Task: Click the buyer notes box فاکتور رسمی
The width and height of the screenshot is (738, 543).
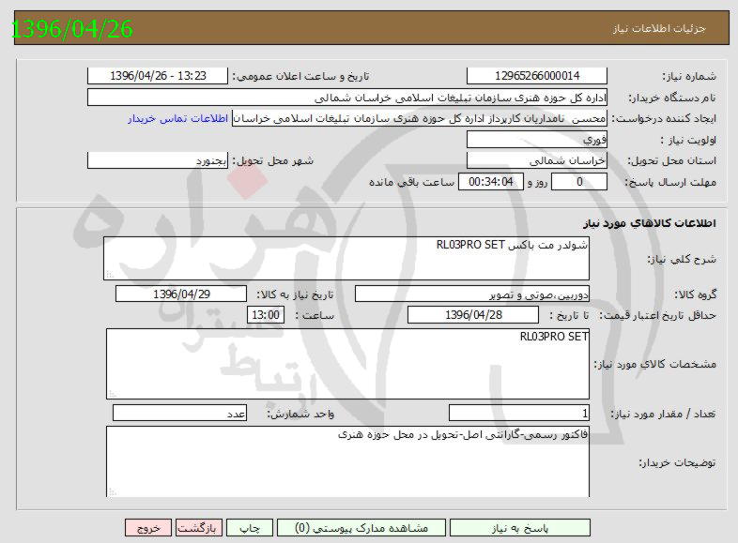Action: 347,461
